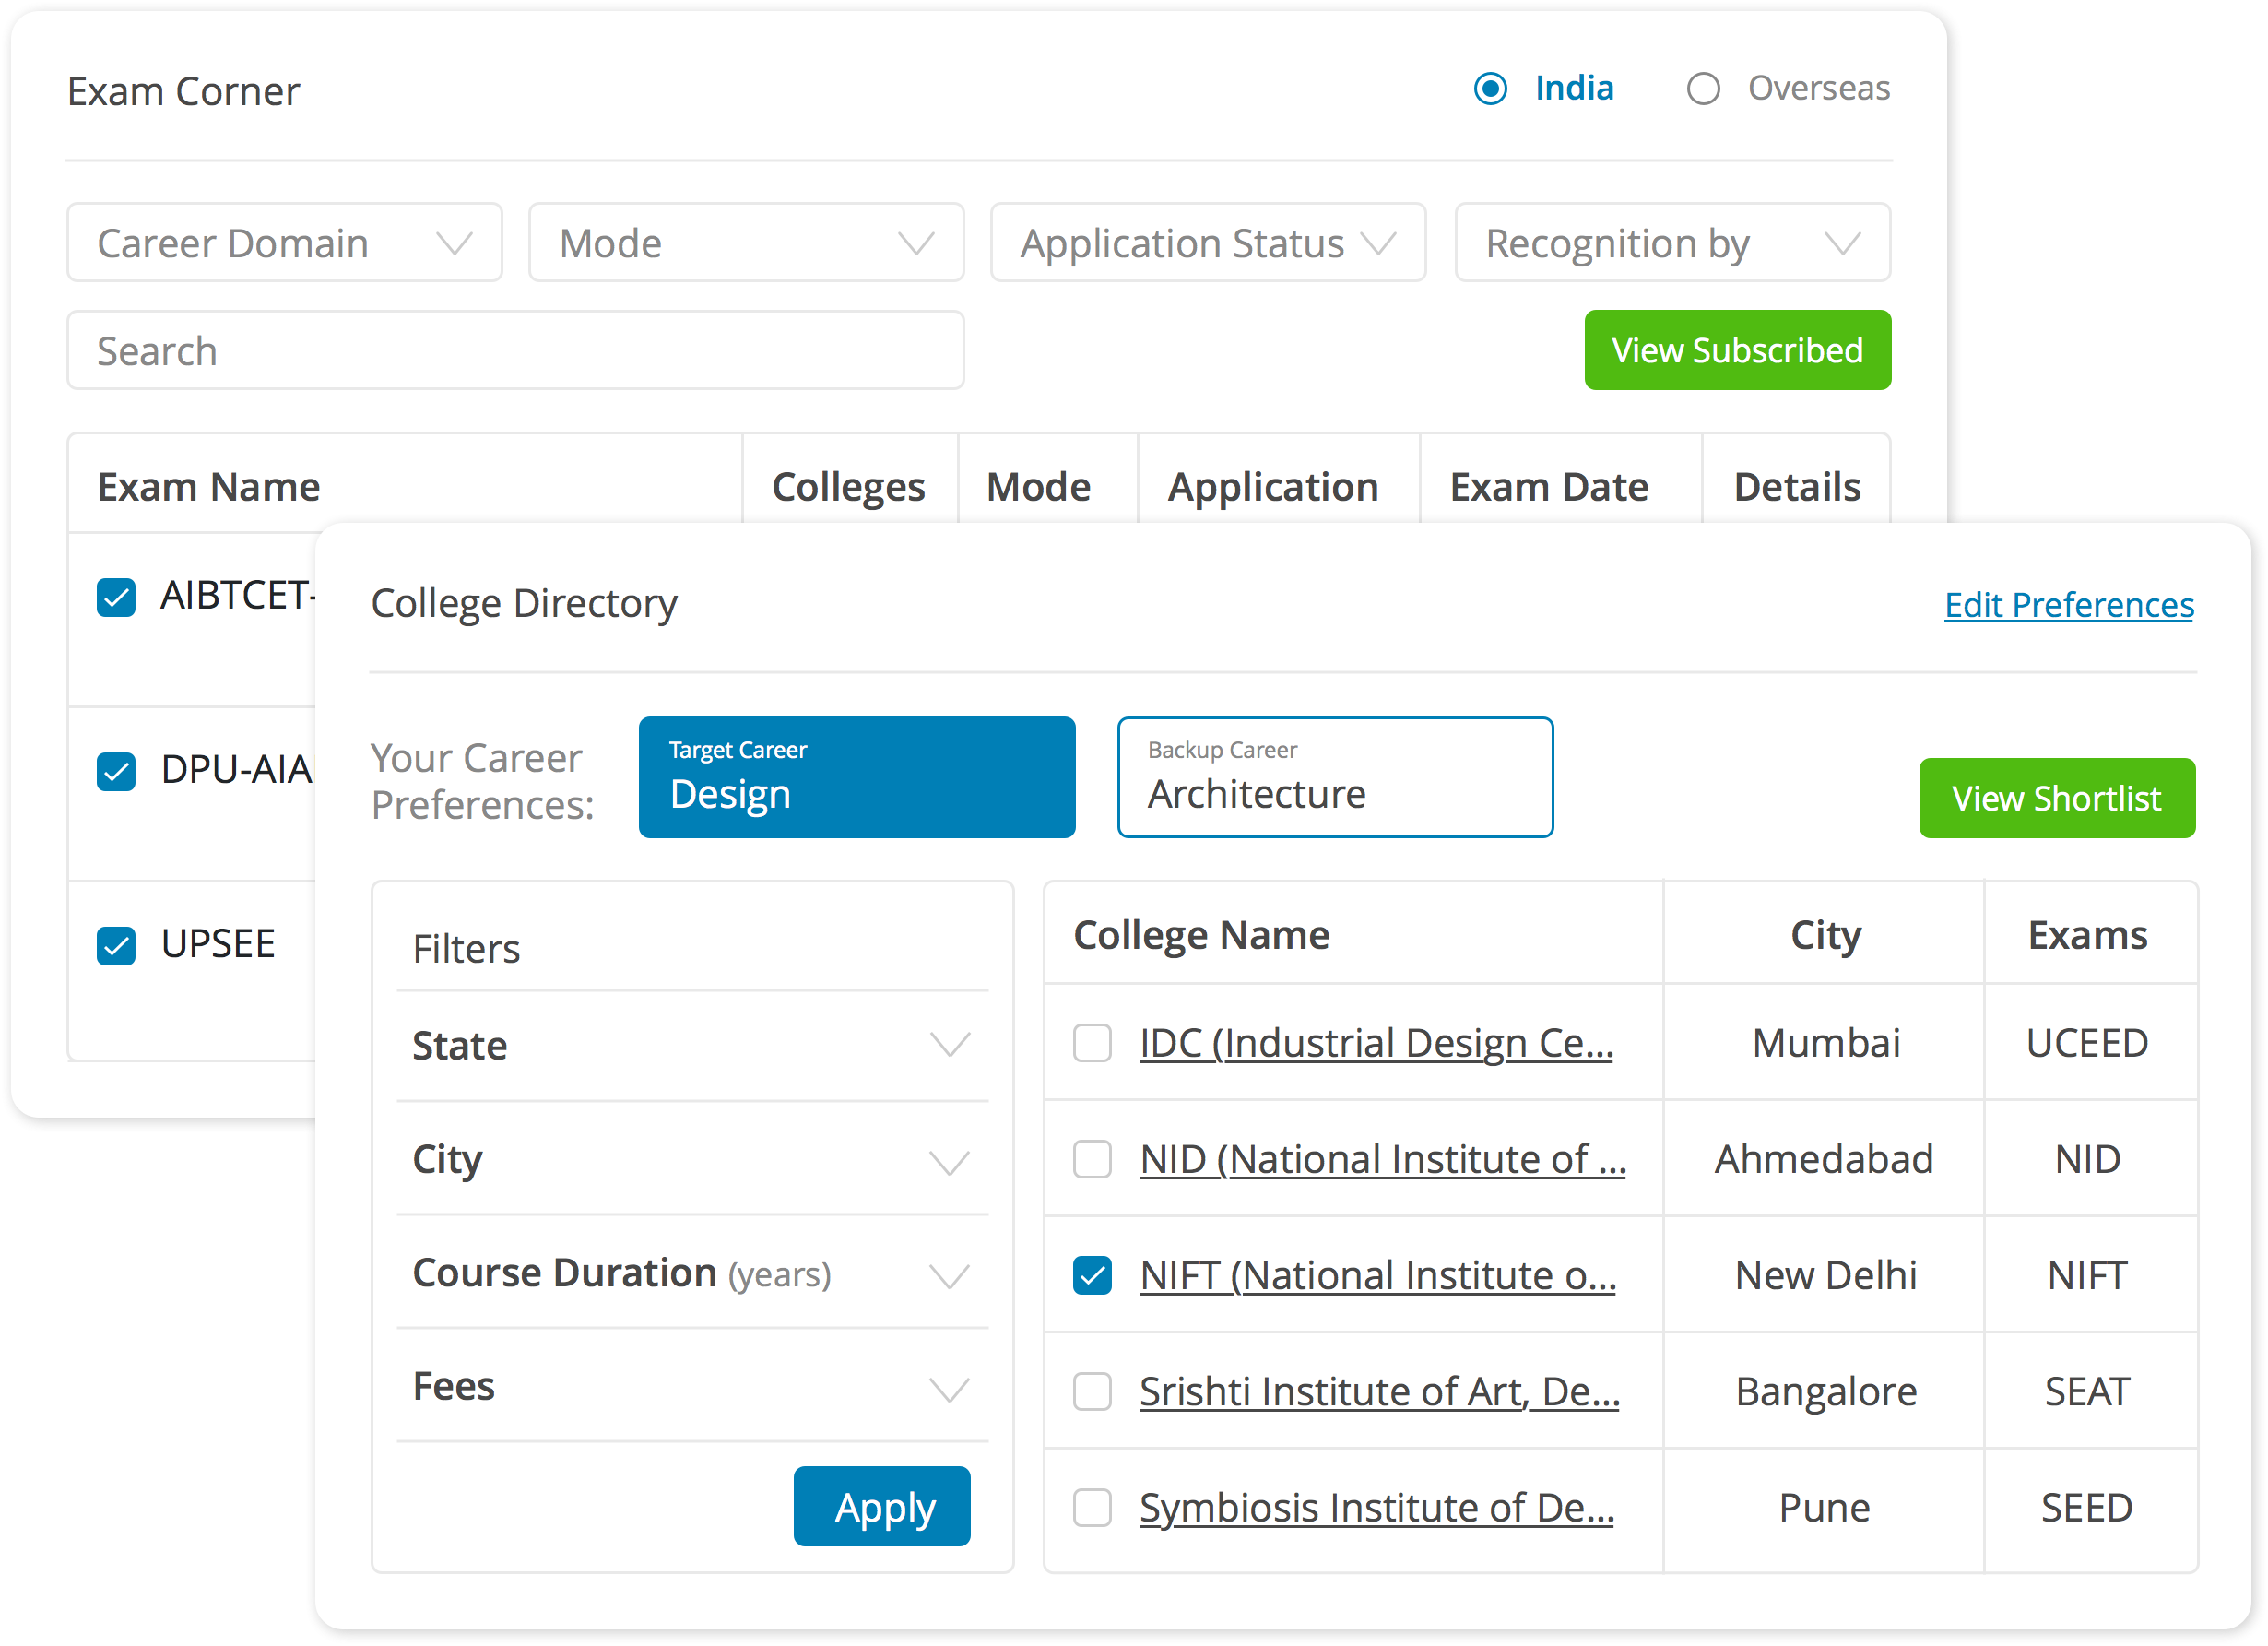Click the View Shortlist button
The height and width of the screenshot is (1646, 2268).
pyautogui.click(x=2056, y=798)
